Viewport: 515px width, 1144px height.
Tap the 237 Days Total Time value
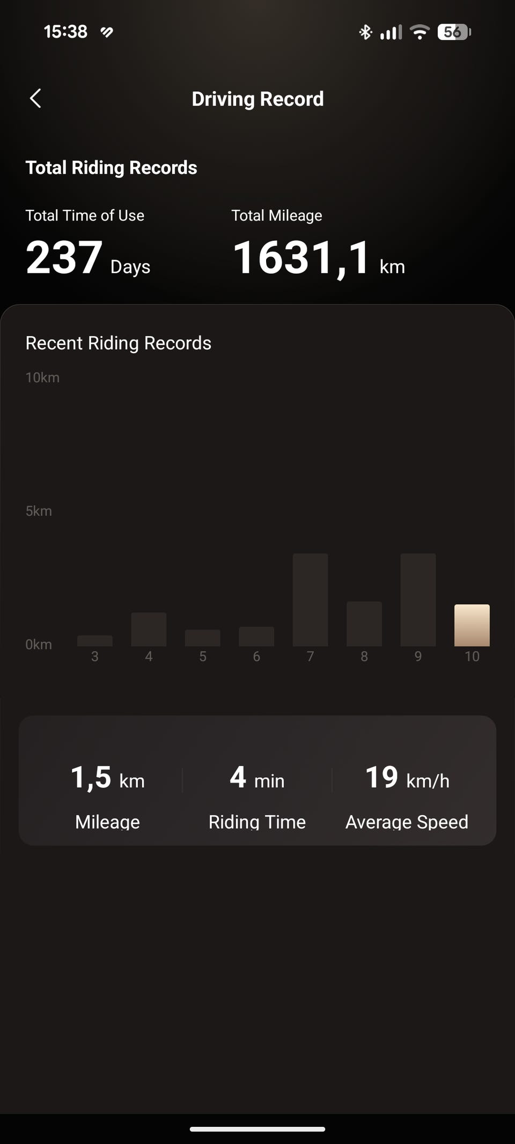click(x=87, y=258)
